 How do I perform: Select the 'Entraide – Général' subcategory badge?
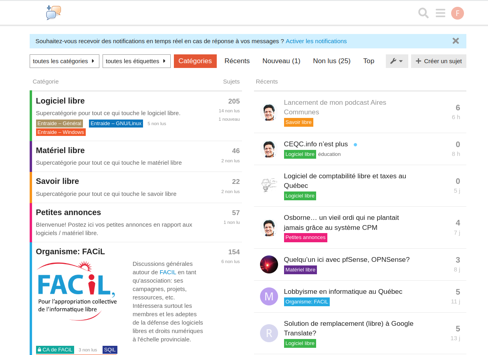coord(59,124)
